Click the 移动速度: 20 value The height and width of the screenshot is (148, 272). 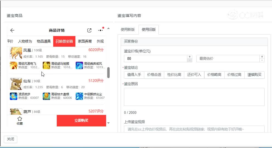pos(75,87)
